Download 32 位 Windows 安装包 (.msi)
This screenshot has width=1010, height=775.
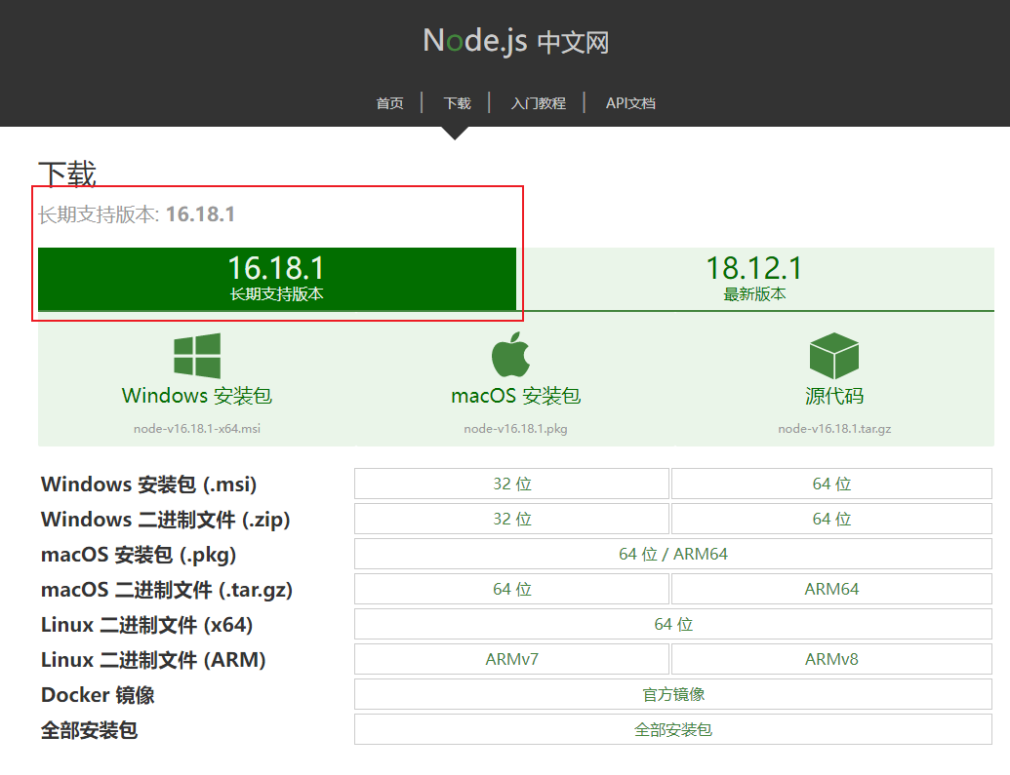tap(512, 484)
